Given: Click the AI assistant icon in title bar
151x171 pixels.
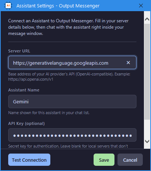Looking at the screenshot, I should tap(8, 6).
